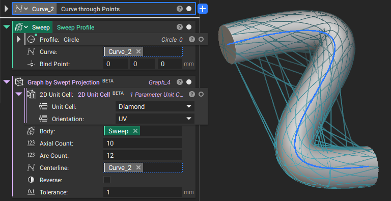This screenshot has width=391, height=201.
Task: Click help icon on Circle profile row
Action: click(x=191, y=39)
